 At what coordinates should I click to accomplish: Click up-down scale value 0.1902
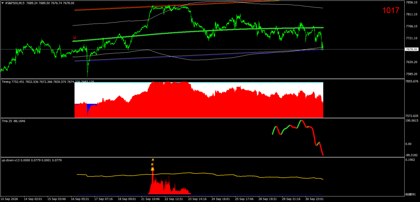[x=410, y=160]
